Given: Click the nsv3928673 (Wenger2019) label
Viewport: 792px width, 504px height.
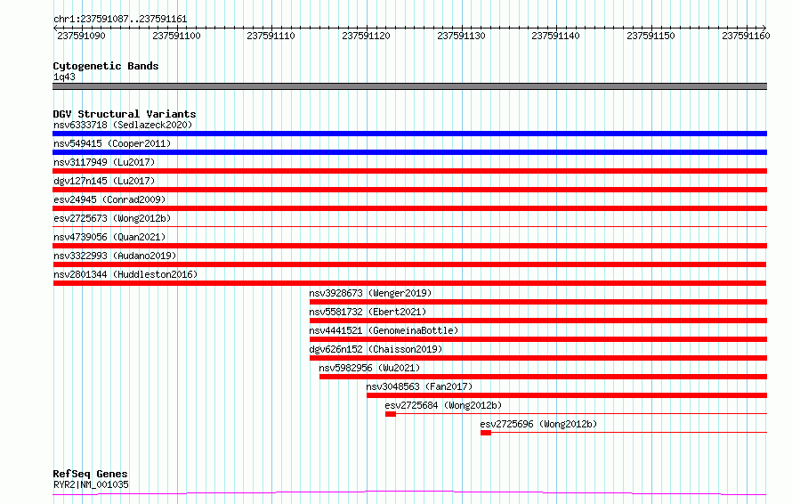Looking at the screenshot, I should point(370,293).
